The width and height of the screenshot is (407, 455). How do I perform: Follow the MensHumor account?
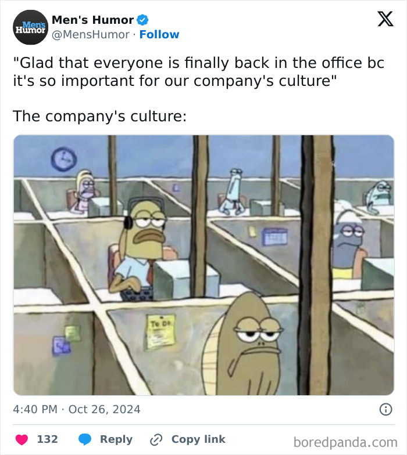pyautogui.click(x=159, y=34)
